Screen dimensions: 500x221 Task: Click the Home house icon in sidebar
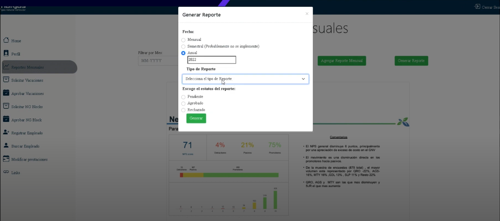6,40
